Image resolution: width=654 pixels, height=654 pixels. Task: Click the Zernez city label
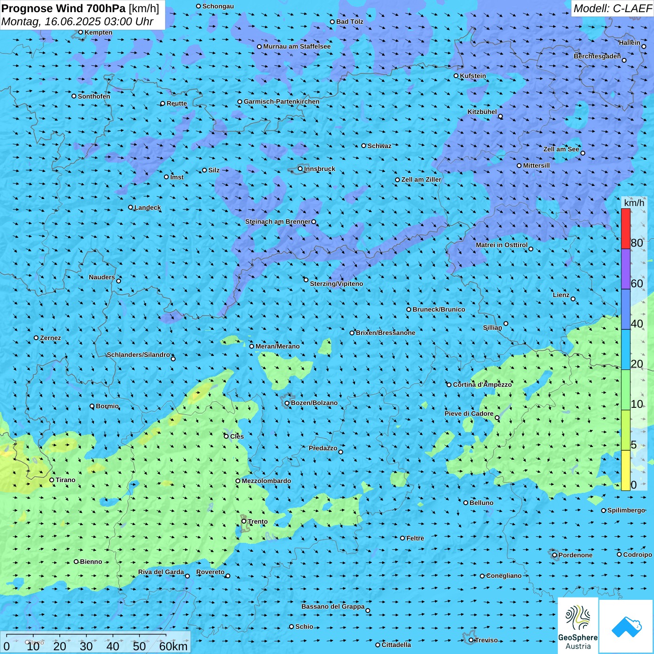pyautogui.click(x=50, y=338)
